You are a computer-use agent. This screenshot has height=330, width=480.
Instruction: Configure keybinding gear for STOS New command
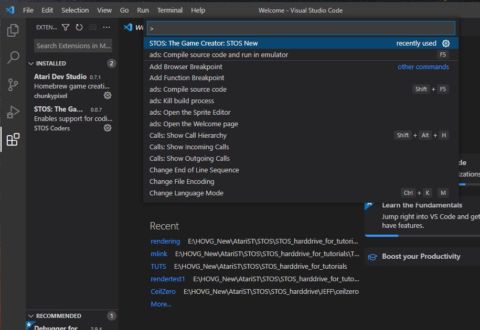[x=446, y=43]
